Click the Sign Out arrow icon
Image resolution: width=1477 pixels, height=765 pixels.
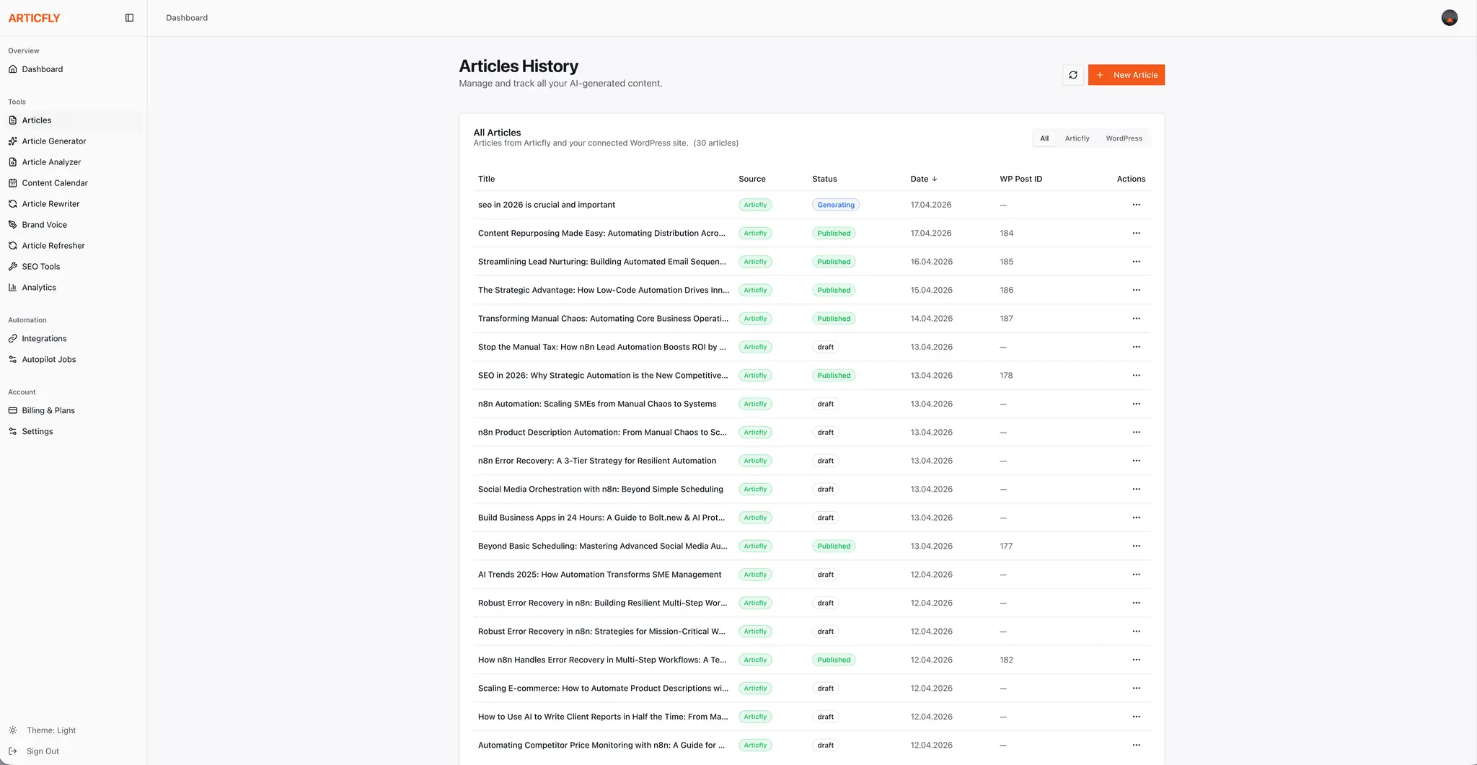click(13, 751)
